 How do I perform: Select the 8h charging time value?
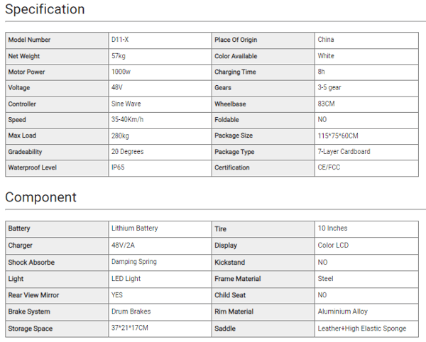click(322, 72)
